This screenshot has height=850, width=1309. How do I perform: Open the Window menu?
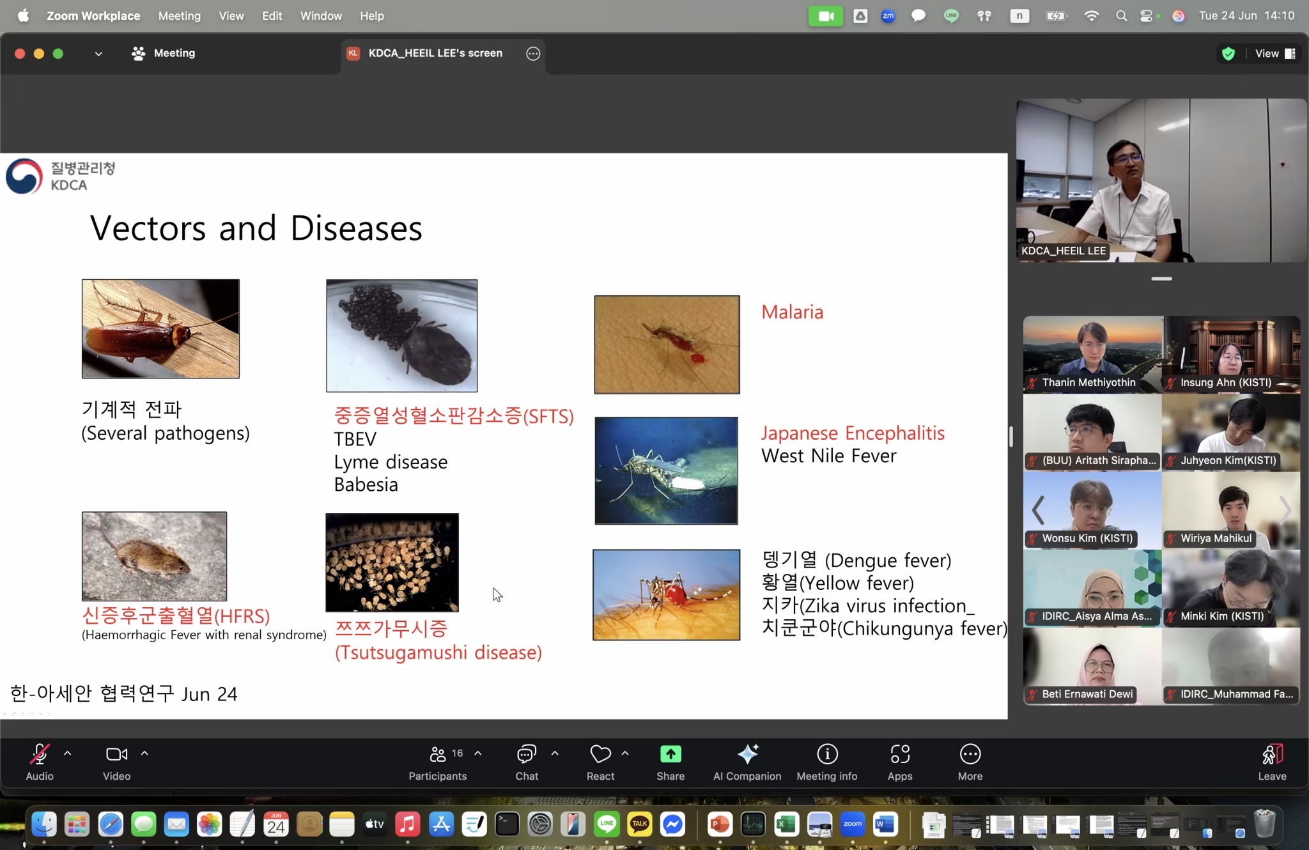(321, 16)
